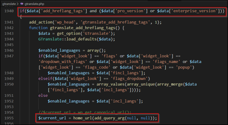Click $current_url variable on line 1955
This screenshot has height=125, width=228.
52,118
